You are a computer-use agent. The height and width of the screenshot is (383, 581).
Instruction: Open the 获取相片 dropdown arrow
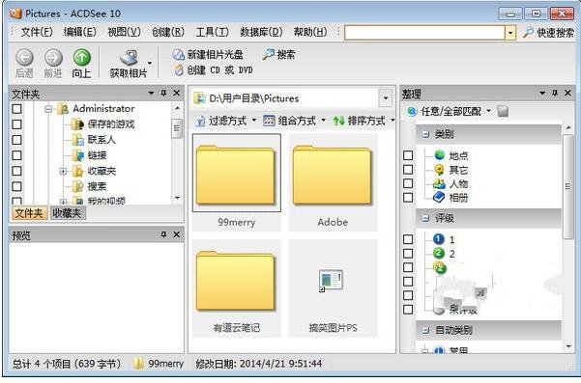click(x=150, y=63)
